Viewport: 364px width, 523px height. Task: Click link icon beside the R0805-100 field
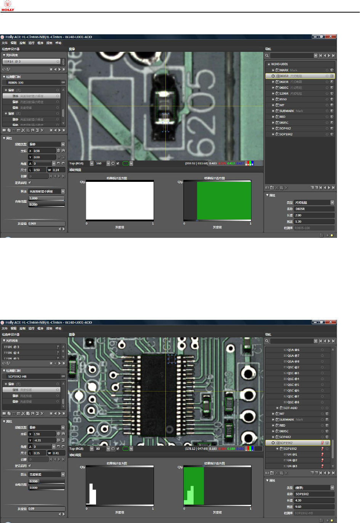[x=63, y=82]
